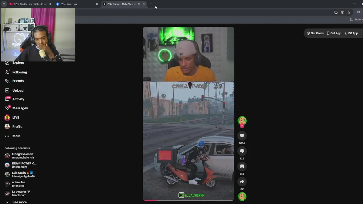The image size is (363, 204).
Task: Go to the Following feed
Action: tap(20, 72)
